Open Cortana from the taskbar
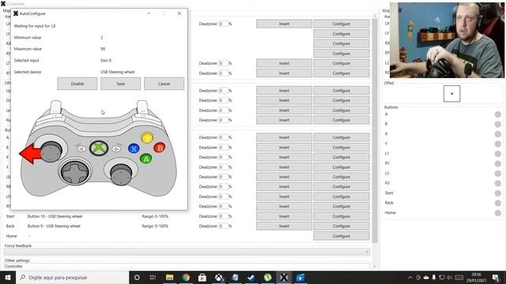506x284 pixels. (137, 277)
